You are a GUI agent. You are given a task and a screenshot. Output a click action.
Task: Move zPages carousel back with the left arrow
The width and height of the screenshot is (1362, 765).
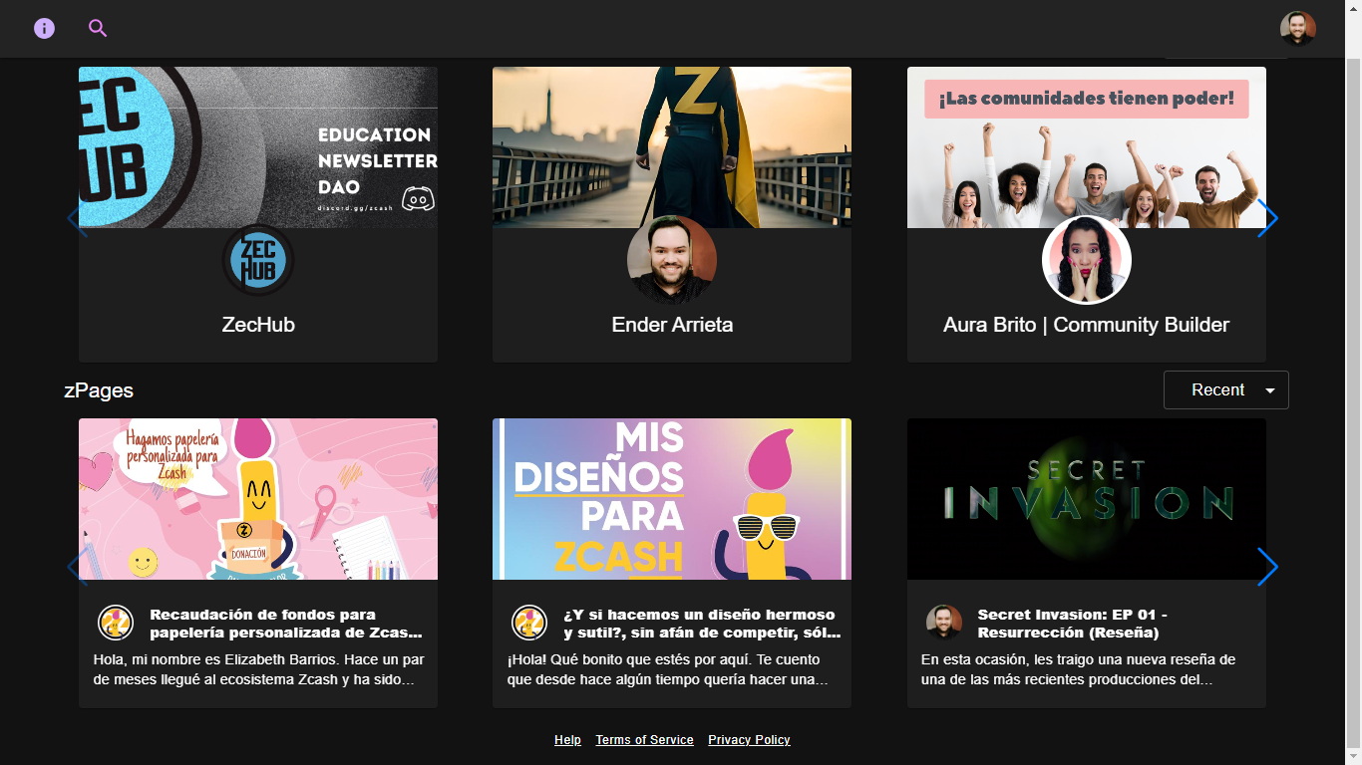77,567
